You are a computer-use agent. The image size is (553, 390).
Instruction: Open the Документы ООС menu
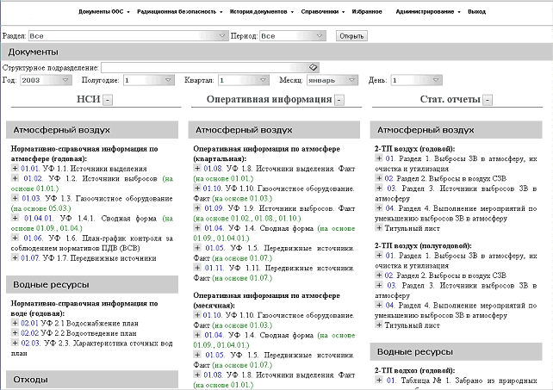[103, 12]
